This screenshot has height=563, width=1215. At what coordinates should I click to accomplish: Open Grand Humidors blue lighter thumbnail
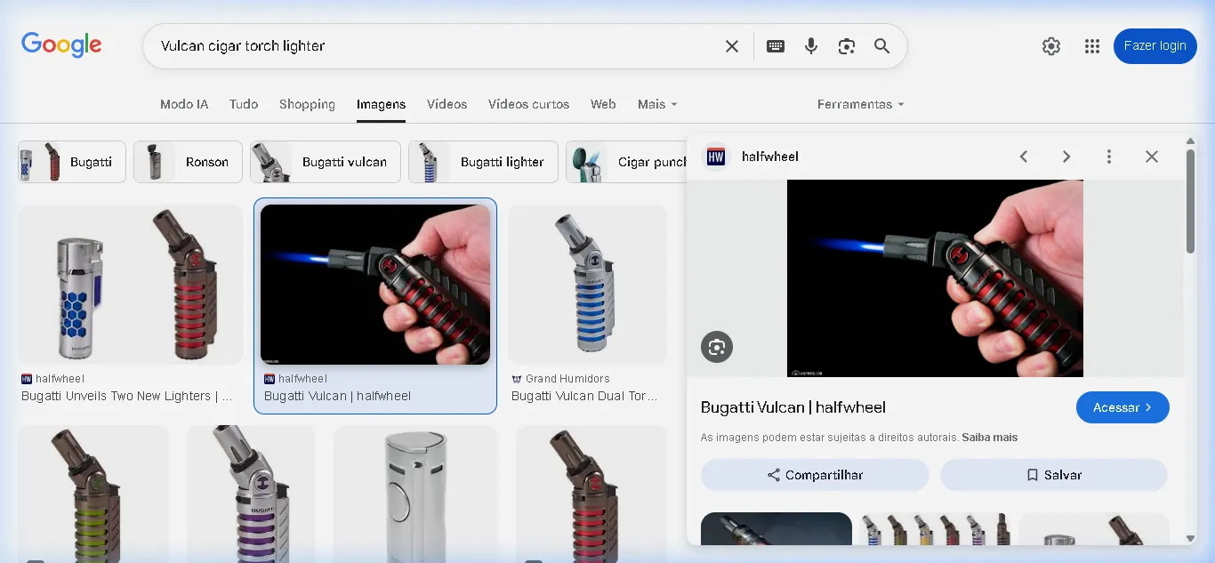click(x=587, y=285)
